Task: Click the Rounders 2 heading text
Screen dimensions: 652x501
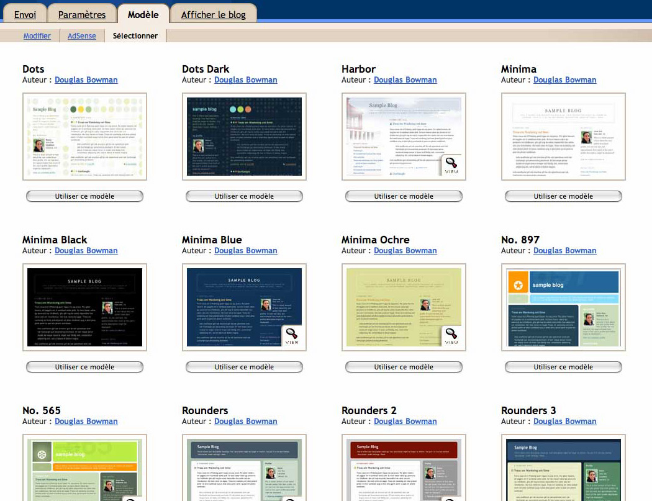Action: click(x=369, y=411)
